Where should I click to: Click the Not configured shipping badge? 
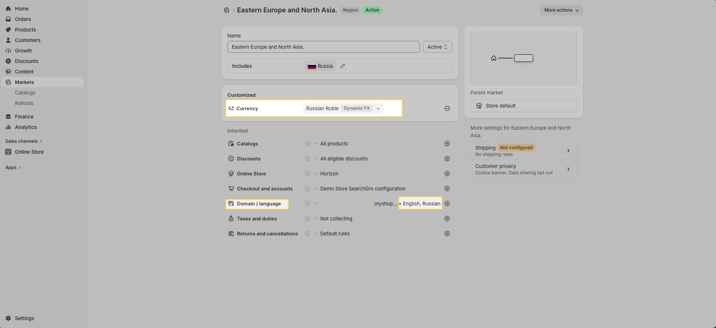516,148
